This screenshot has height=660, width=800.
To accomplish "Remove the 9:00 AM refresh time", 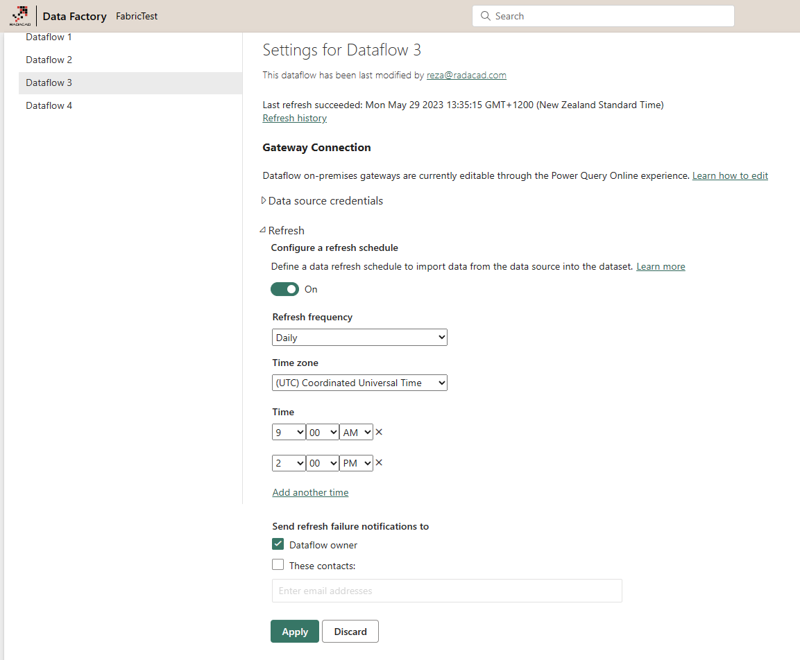I will point(379,432).
